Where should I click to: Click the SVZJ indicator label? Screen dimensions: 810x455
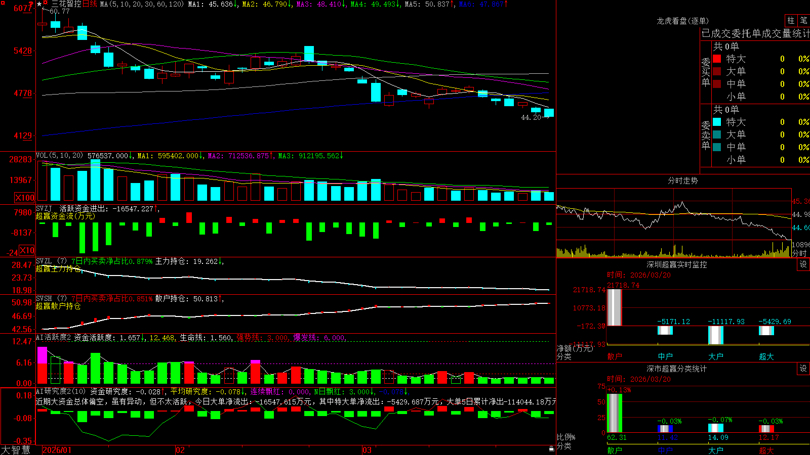point(44,208)
